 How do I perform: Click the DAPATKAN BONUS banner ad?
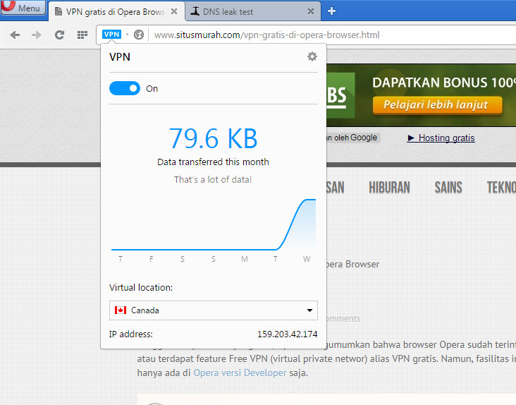[x=422, y=95]
